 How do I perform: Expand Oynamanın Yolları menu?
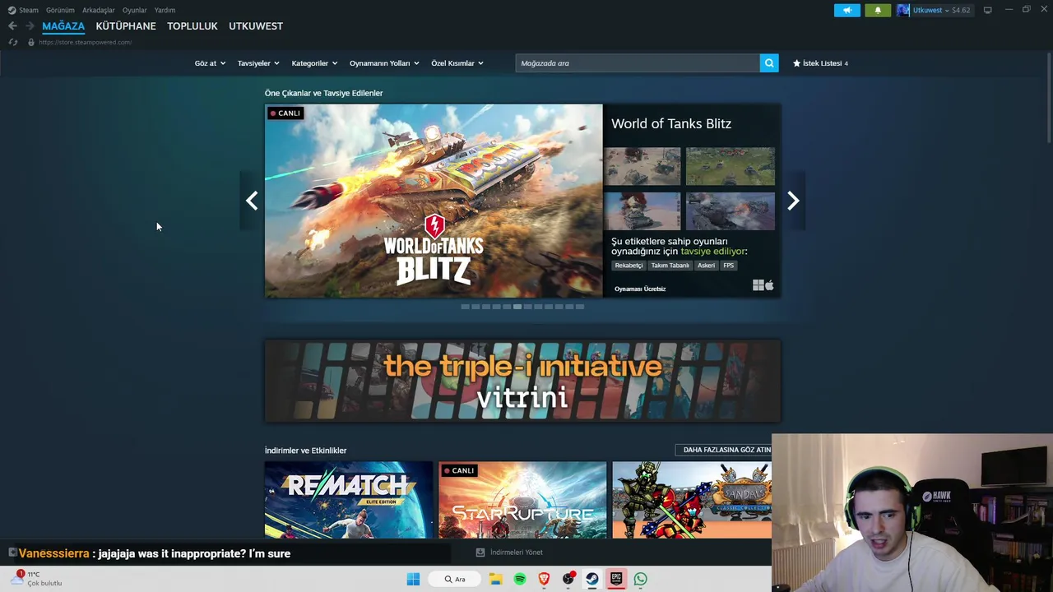(384, 63)
